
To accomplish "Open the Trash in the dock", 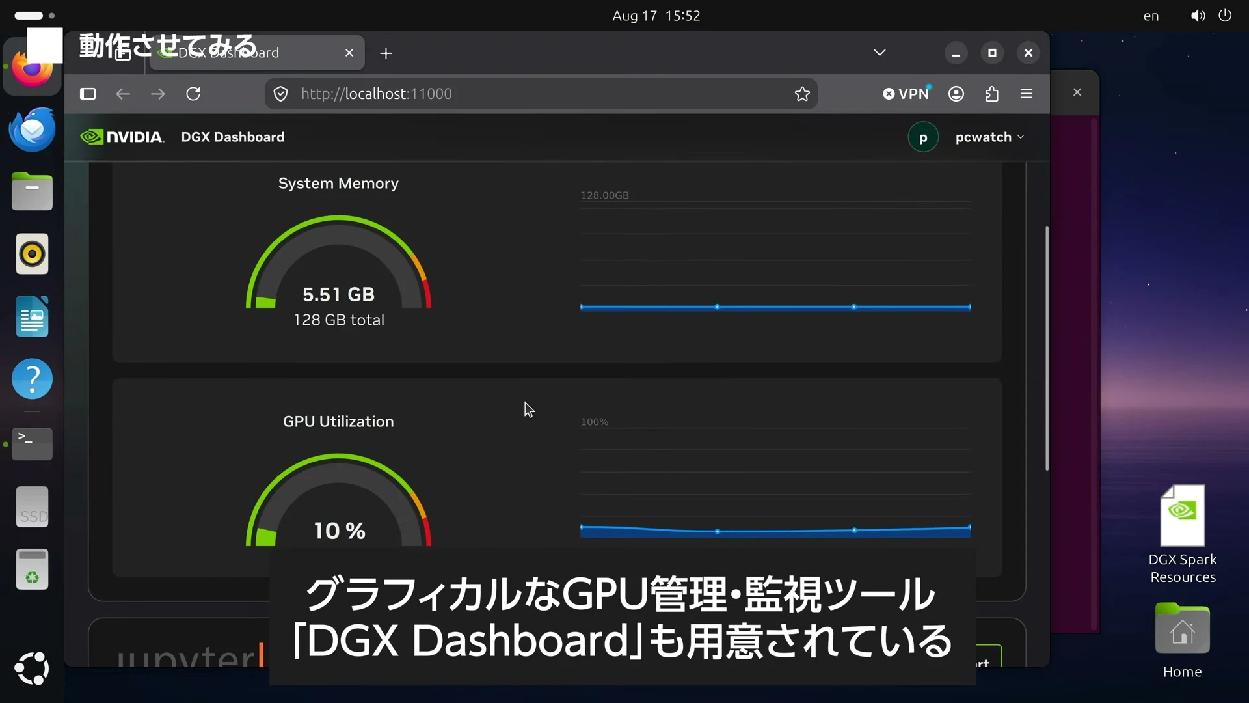I will pyautogui.click(x=32, y=570).
